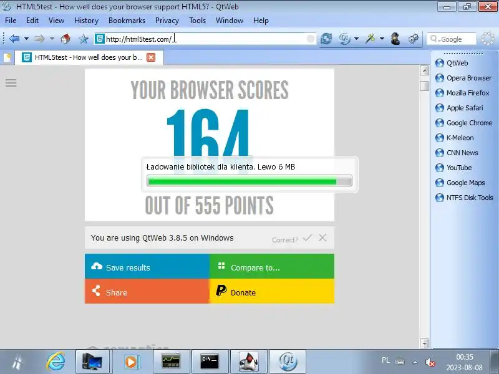Click the grey forward arrow
The image size is (499, 374).
[x=39, y=39]
